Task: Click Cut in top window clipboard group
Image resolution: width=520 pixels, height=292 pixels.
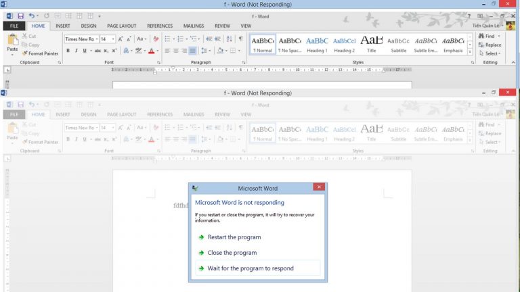Action: tap(29, 36)
